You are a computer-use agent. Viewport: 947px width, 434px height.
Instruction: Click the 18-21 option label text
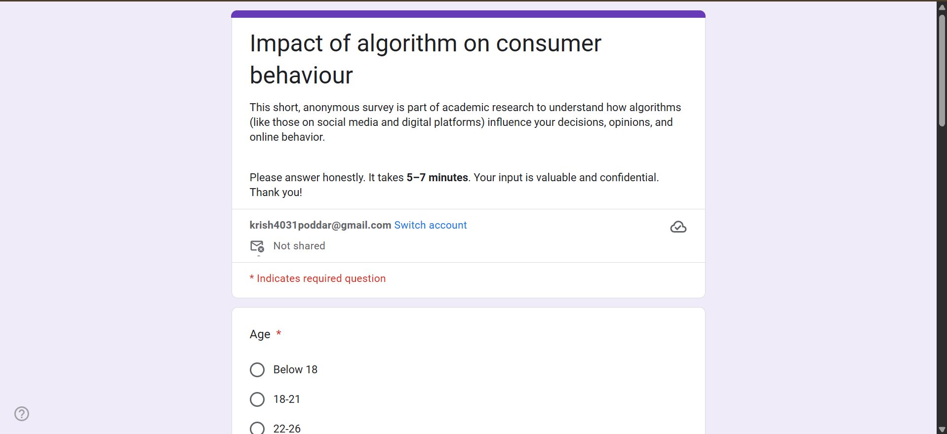tap(287, 399)
